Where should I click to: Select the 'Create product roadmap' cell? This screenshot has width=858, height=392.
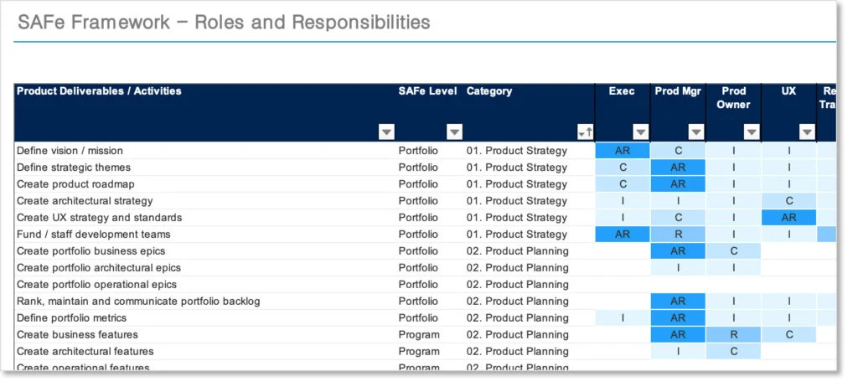[x=204, y=184]
